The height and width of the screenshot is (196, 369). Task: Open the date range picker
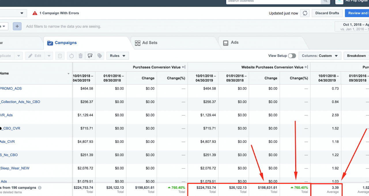[x=352, y=27]
